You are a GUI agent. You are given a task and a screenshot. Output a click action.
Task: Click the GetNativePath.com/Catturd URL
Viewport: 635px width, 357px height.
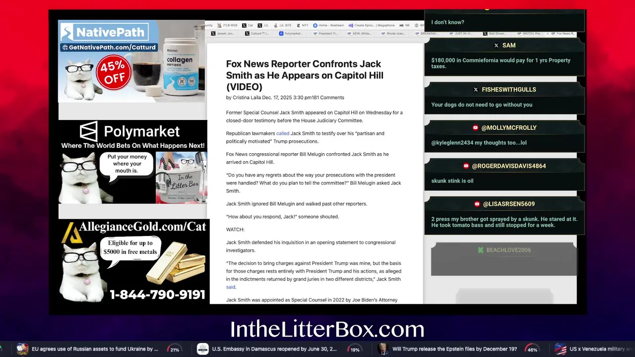click(x=109, y=48)
